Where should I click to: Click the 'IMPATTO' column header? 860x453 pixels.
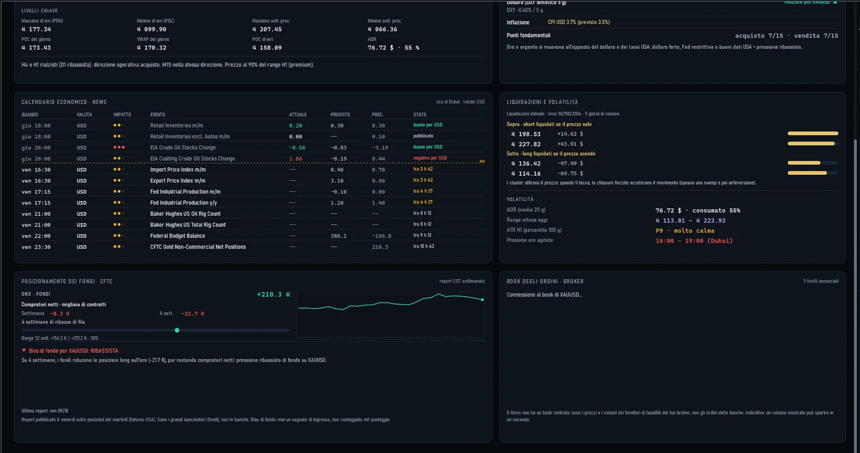[x=122, y=114]
